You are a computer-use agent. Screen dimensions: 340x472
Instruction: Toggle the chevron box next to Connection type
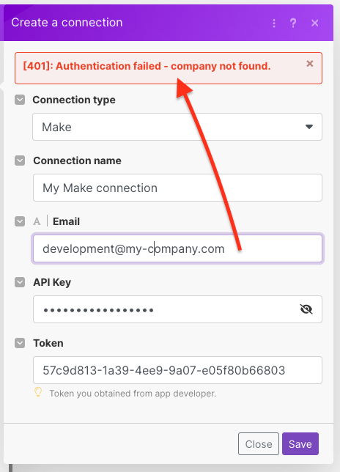pos(20,100)
